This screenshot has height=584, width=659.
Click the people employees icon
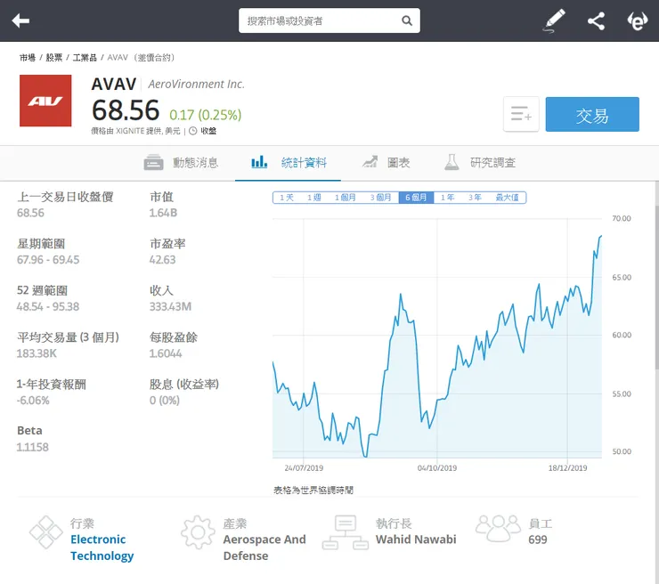coord(498,529)
